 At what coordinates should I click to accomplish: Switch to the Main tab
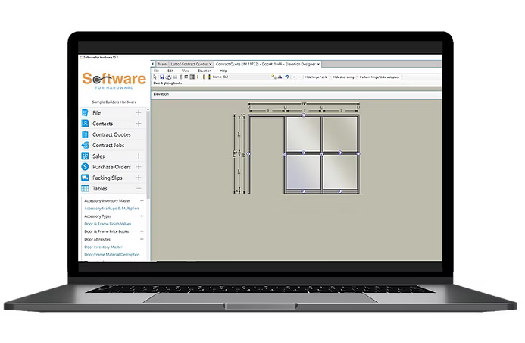162,64
